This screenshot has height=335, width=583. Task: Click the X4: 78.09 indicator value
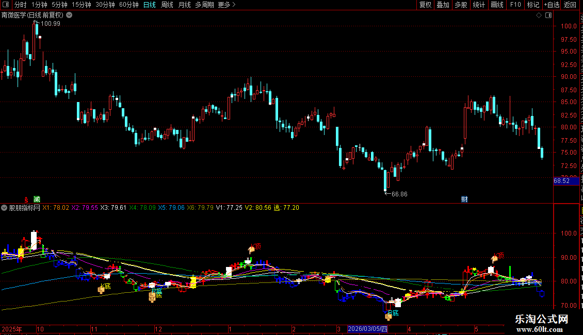[x=142, y=208]
